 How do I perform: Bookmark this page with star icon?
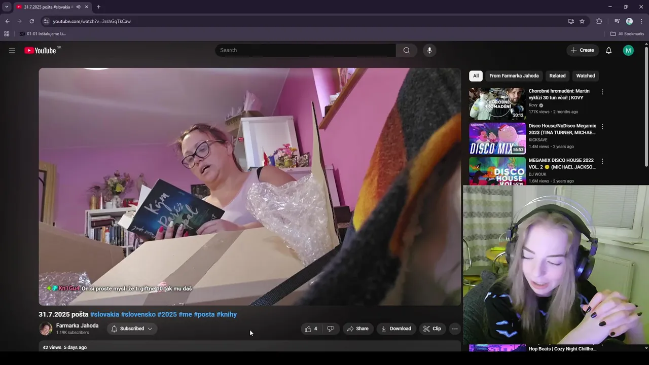click(582, 21)
